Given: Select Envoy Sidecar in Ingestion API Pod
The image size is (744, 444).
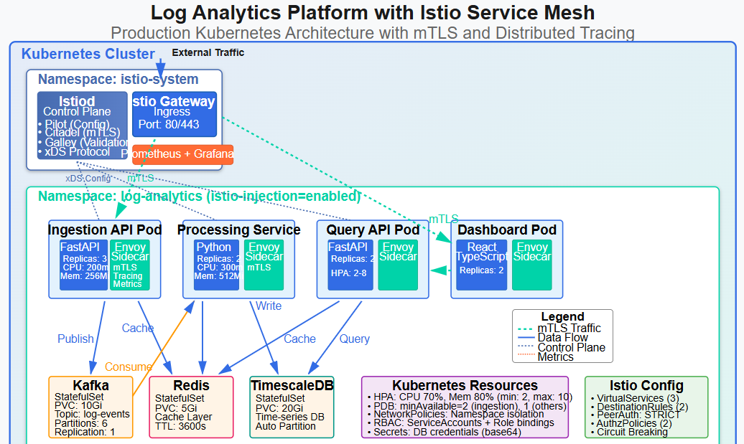Looking at the screenshot, I should pos(130,265).
